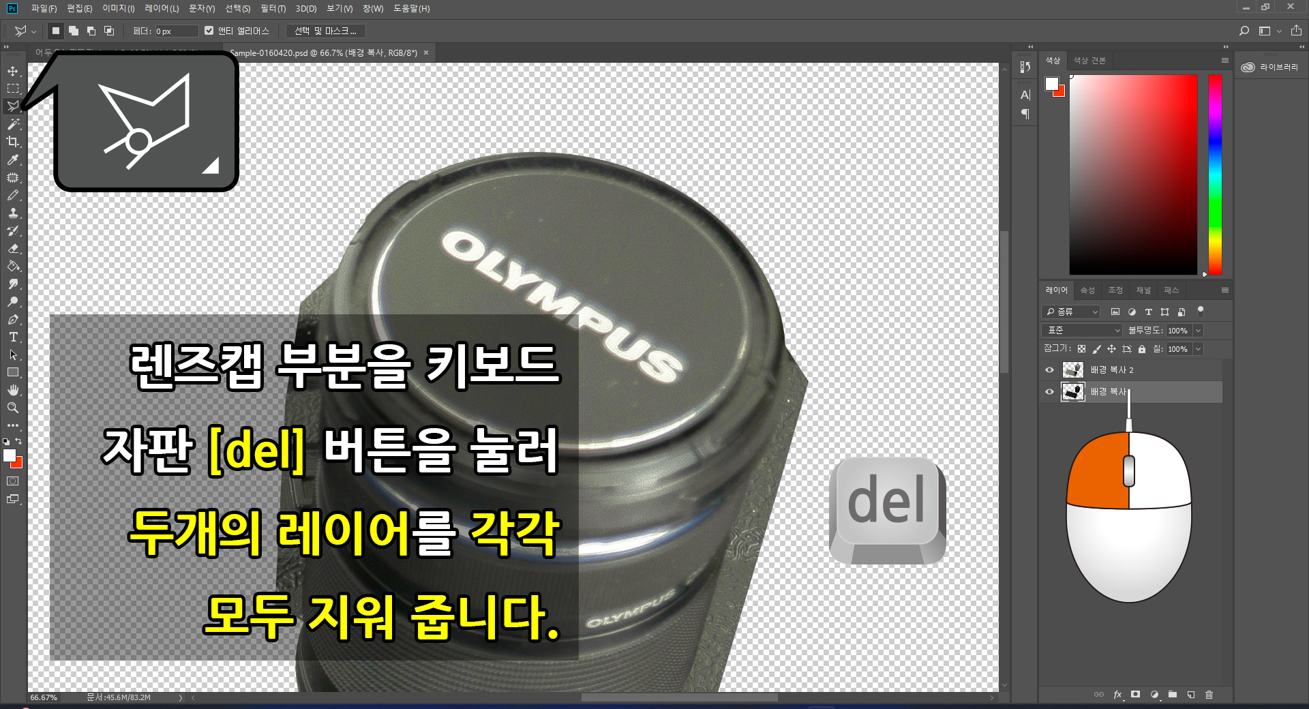This screenshot has width=1309, height=709.
Task: Toggle 앤티 앨리어스 checkbox
Action: tap(209, 31)
